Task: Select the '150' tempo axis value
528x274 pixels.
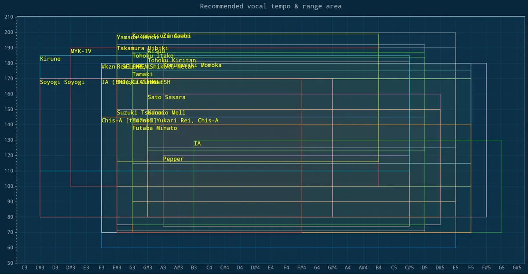Action: point(8,110)
